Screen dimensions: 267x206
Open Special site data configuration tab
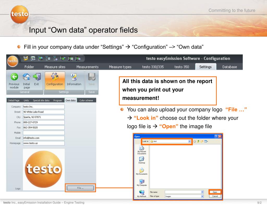point(41,100)
